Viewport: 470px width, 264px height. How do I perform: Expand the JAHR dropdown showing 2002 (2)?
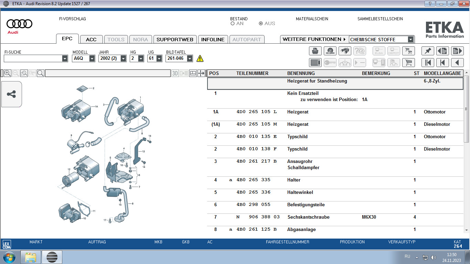[x=123, y=59]
